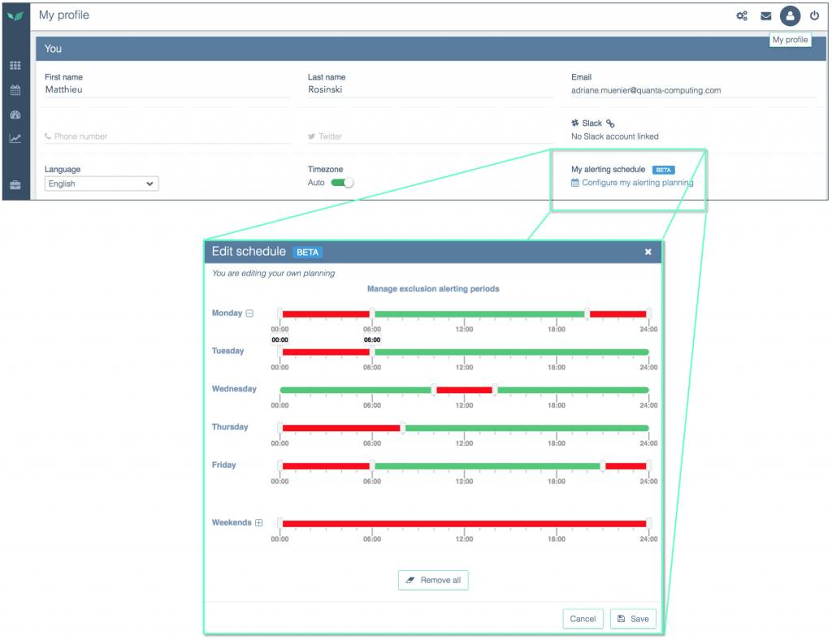Open the envelope messages icon
This screenshot has width=832, height=640.
[x=765, y=16]
